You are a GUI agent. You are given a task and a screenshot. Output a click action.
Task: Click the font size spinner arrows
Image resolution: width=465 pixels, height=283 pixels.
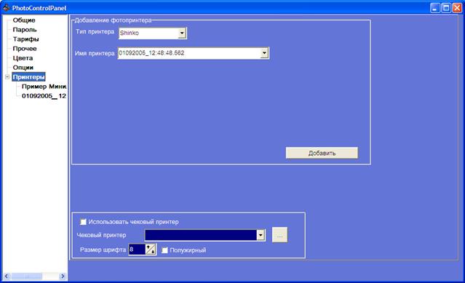[x=151, y=250]
